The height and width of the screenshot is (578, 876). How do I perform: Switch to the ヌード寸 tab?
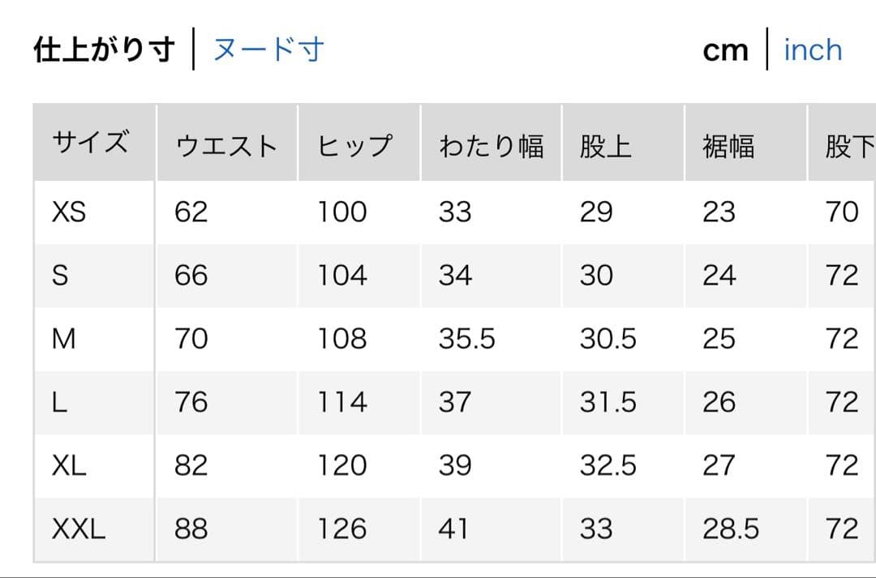pyautogui.click(x=268, y=49)
